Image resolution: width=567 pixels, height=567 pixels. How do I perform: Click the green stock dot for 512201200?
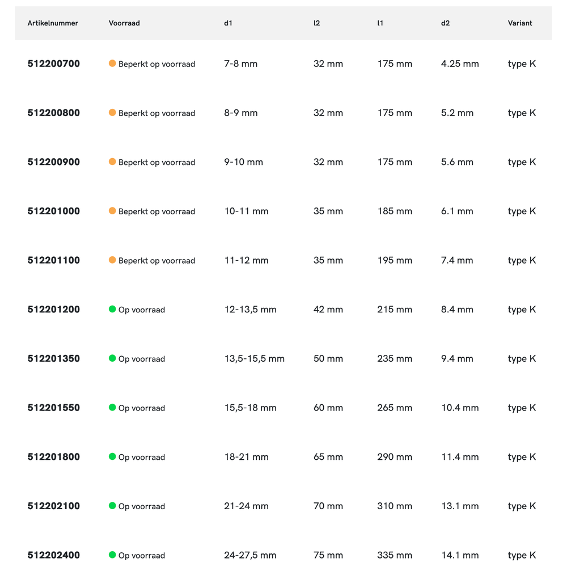[x=112, y=309]
